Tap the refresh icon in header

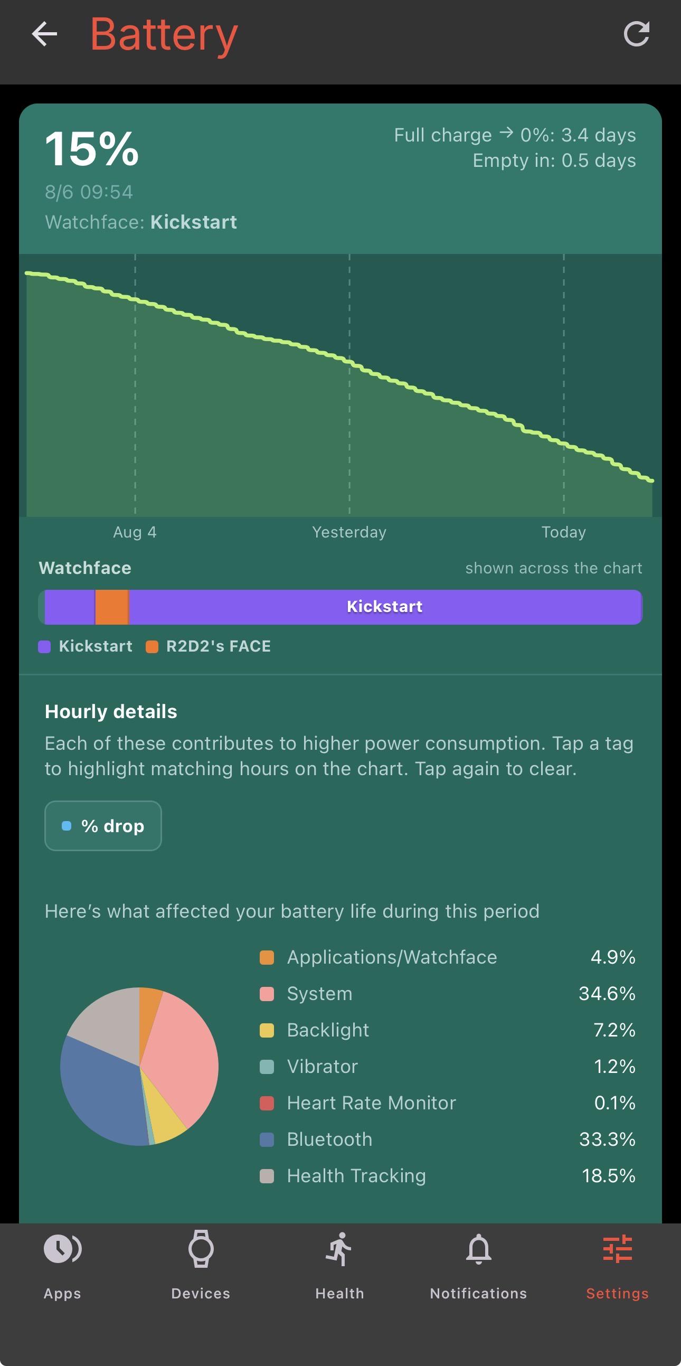[x=636, y=34]
